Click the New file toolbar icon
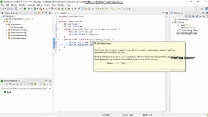Screen dimensions: 208x117 click(3, 9)
